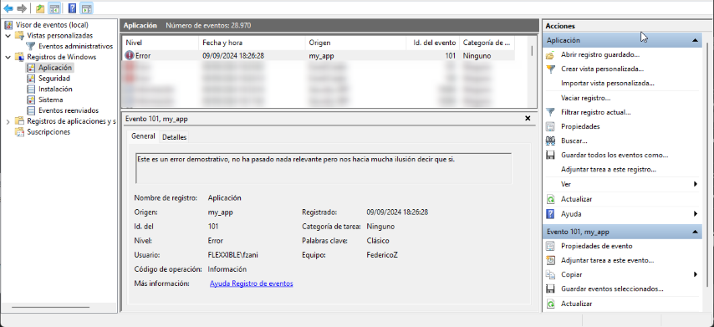Select Seguridad log in the tree
This screenshot has width=714, height=327.
click(54, 79)
